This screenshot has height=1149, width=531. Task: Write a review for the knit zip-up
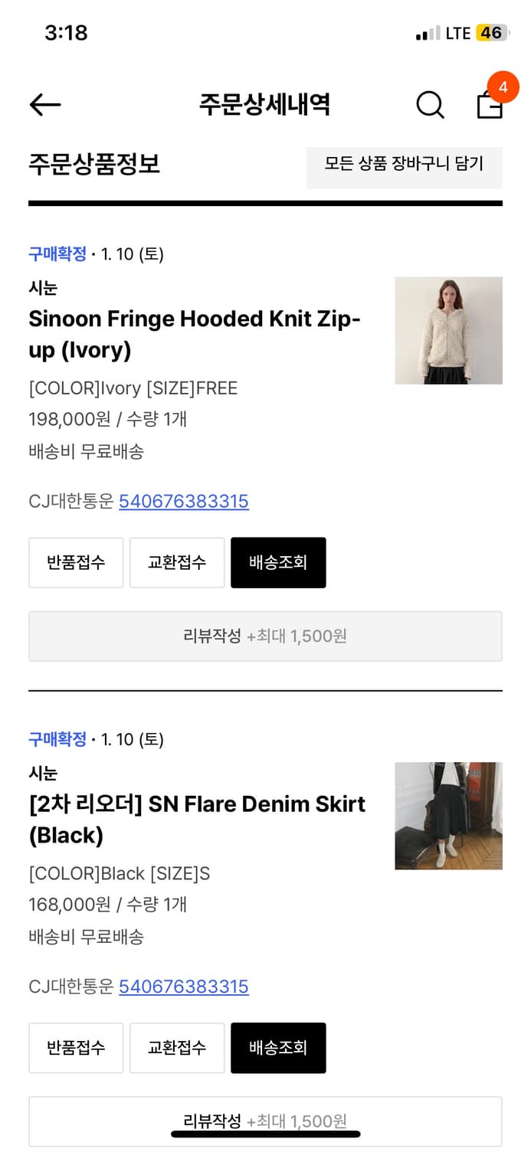pyautogui.click(x=265, y=637)
